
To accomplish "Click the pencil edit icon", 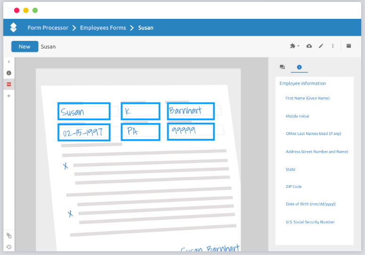I will 321,46.
